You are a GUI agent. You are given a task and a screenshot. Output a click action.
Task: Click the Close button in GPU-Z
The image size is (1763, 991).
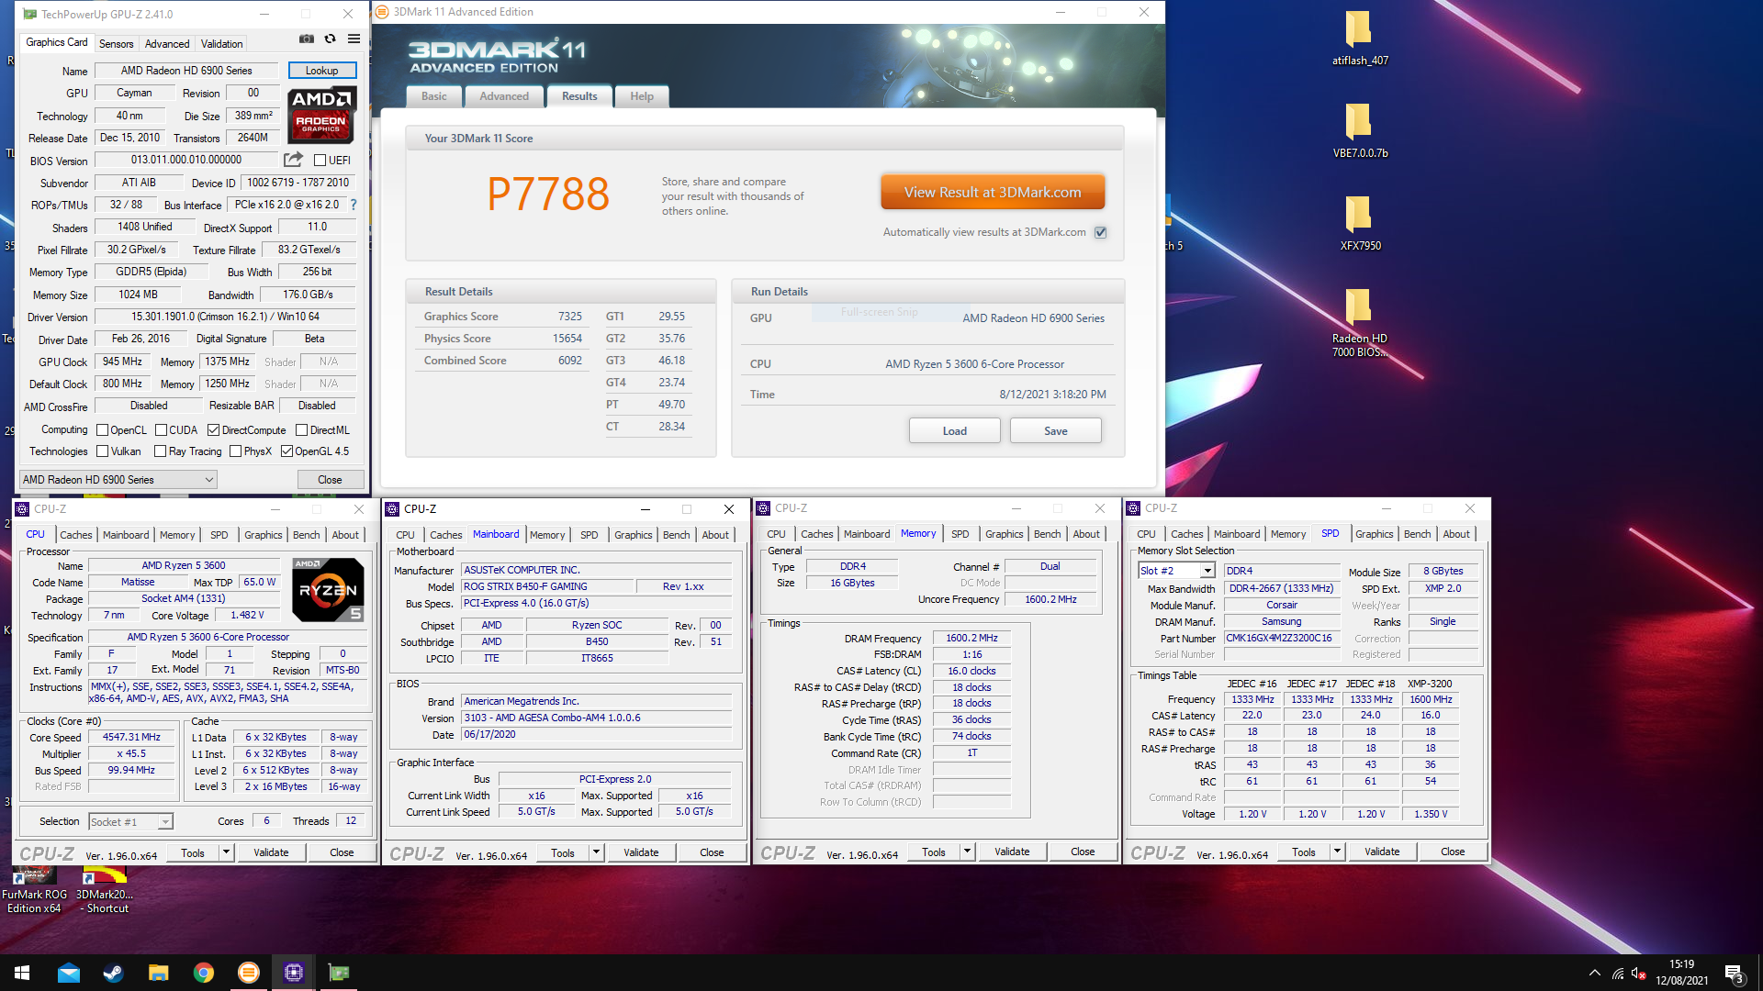click(x=330, y=480)
